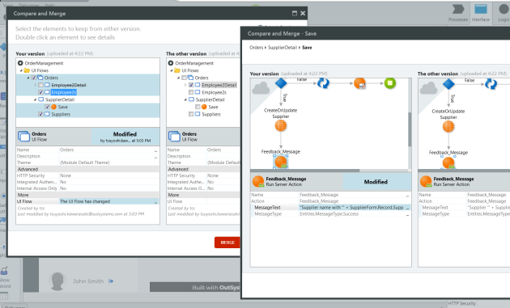This screenshot has height=308, width=510.
Task: Click the red MERGE button
Action: [227, 243]
